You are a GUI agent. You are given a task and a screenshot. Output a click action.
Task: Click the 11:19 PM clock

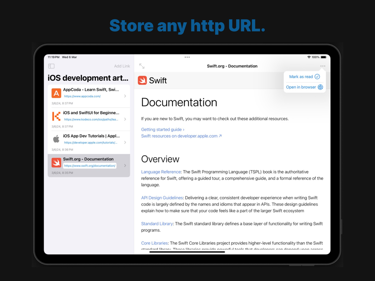(x=54, y=57)
